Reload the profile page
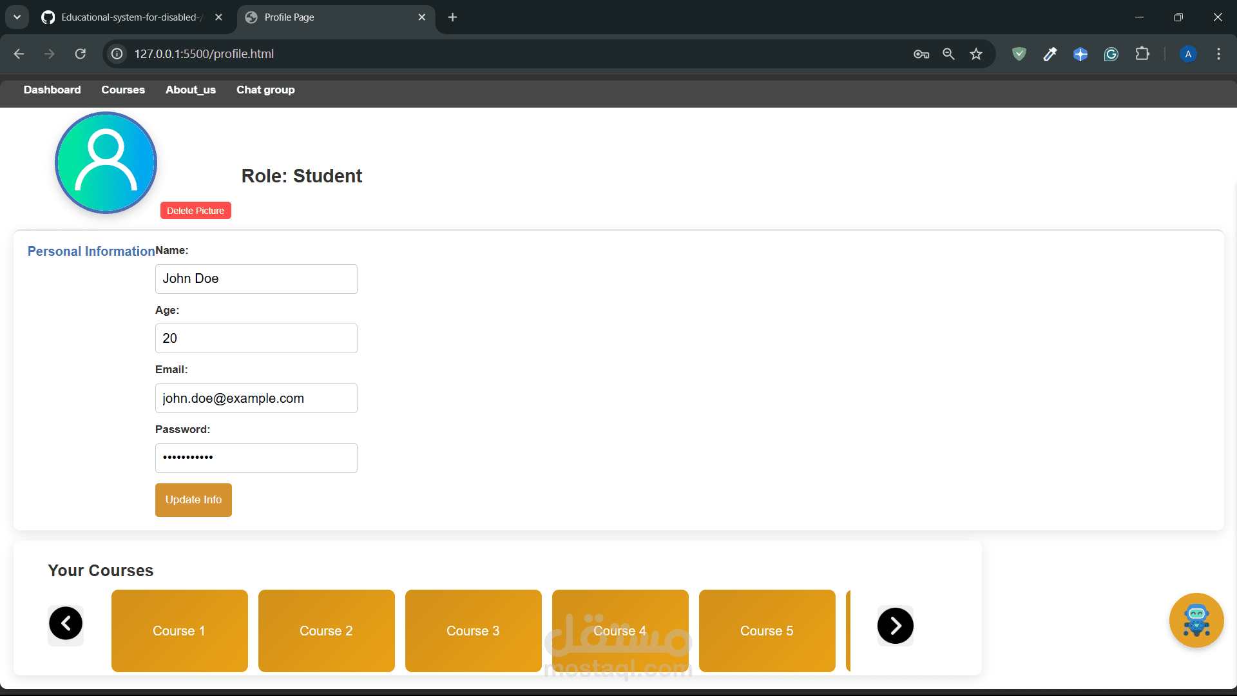 (81, 54)
